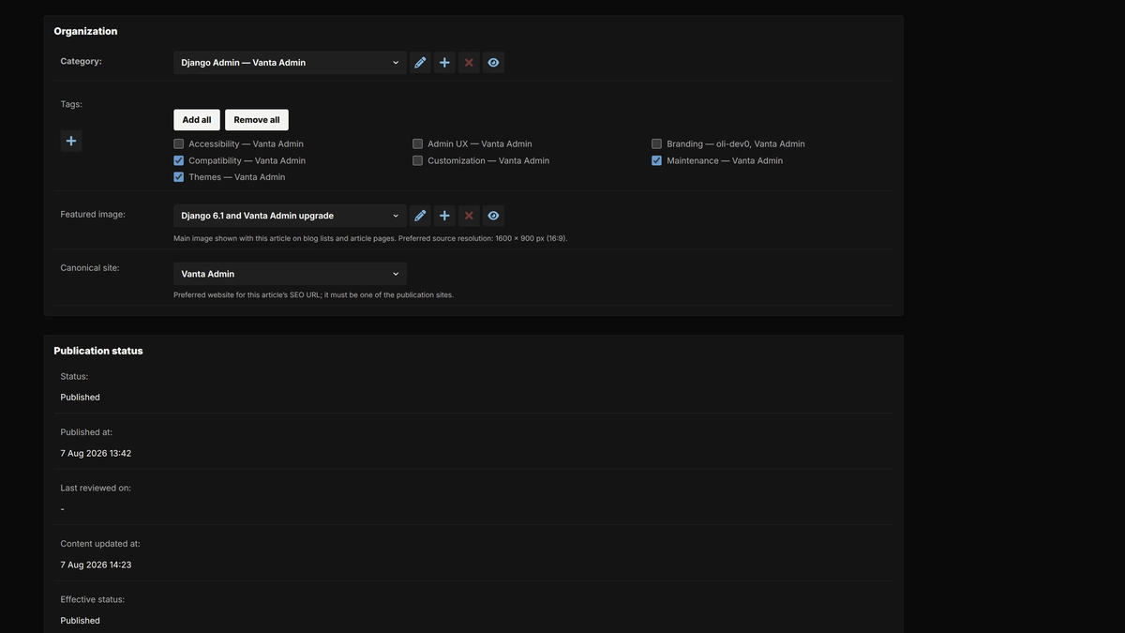The height and width of the screenshot is (633, 1125).
Task: Click the Content updated at label
Action: pos(100,544)
